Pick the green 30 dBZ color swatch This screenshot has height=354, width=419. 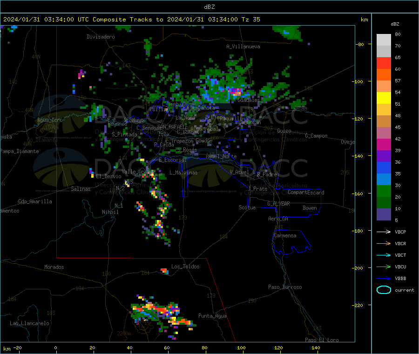(384, 191)
